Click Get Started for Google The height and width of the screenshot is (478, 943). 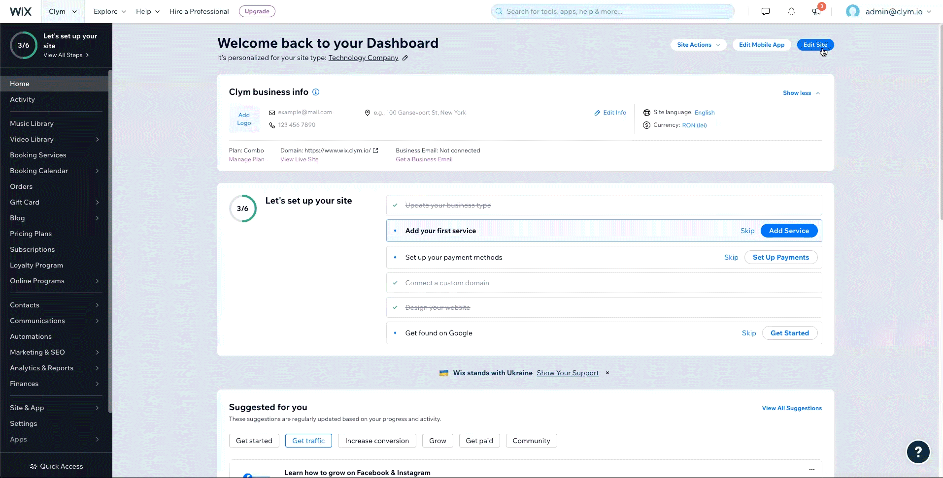790,333
